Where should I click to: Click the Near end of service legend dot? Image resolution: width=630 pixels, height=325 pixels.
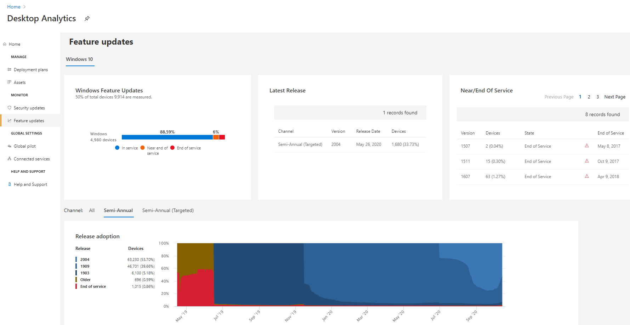pos(142,148)
